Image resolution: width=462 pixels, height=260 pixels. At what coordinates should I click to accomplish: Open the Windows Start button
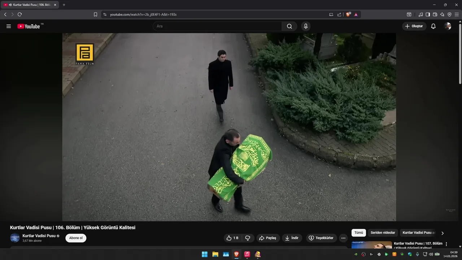(205, 254)
